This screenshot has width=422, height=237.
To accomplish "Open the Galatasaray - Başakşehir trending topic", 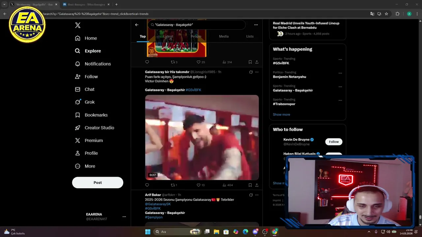I will 293,90.
